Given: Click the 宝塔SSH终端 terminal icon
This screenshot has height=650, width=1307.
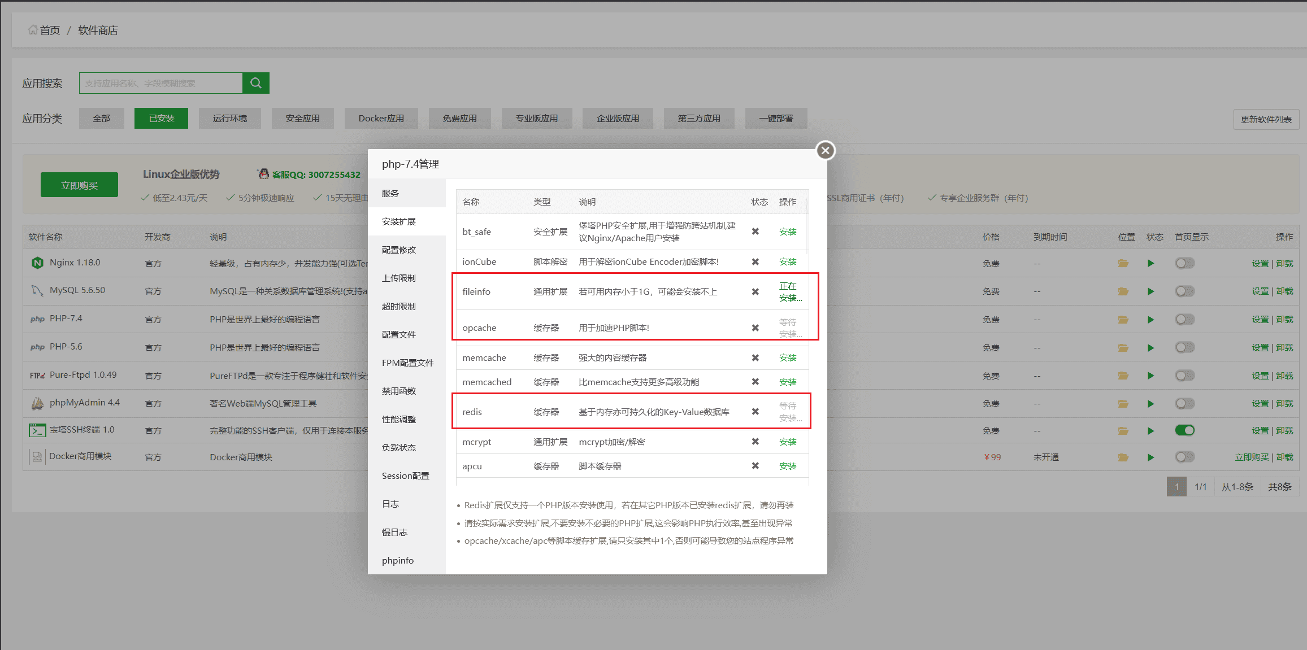Looking at the screenshot, I should point(37,430).
